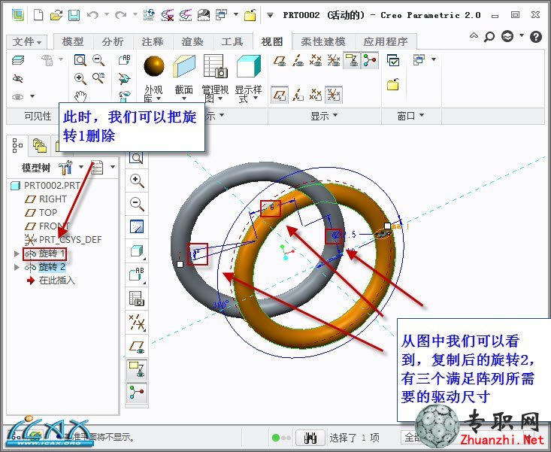Screen dimensions: 551x452
Task: Repaint the screen from graphics toolbar
Action: point(136,226)
